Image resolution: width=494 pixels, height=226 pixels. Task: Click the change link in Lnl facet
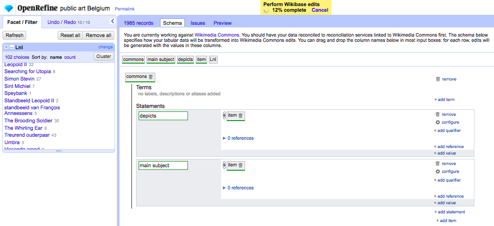[106, 47]
